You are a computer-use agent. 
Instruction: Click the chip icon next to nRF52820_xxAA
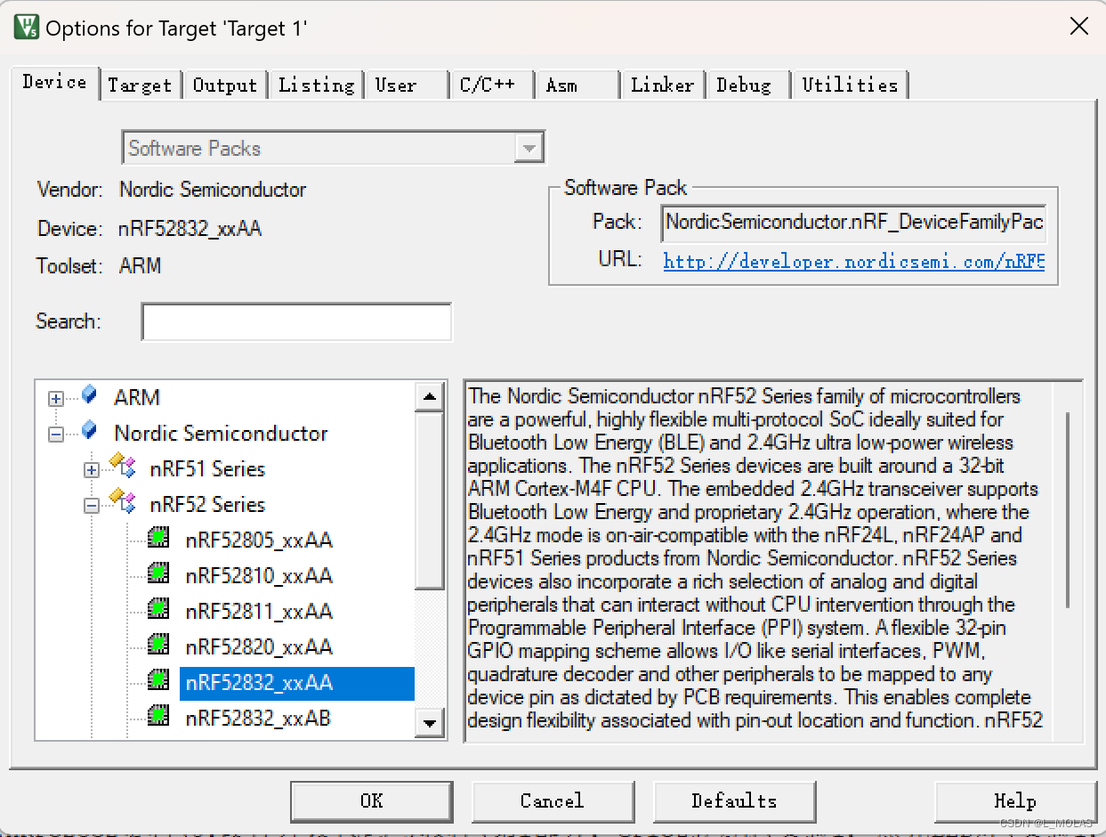158,646
